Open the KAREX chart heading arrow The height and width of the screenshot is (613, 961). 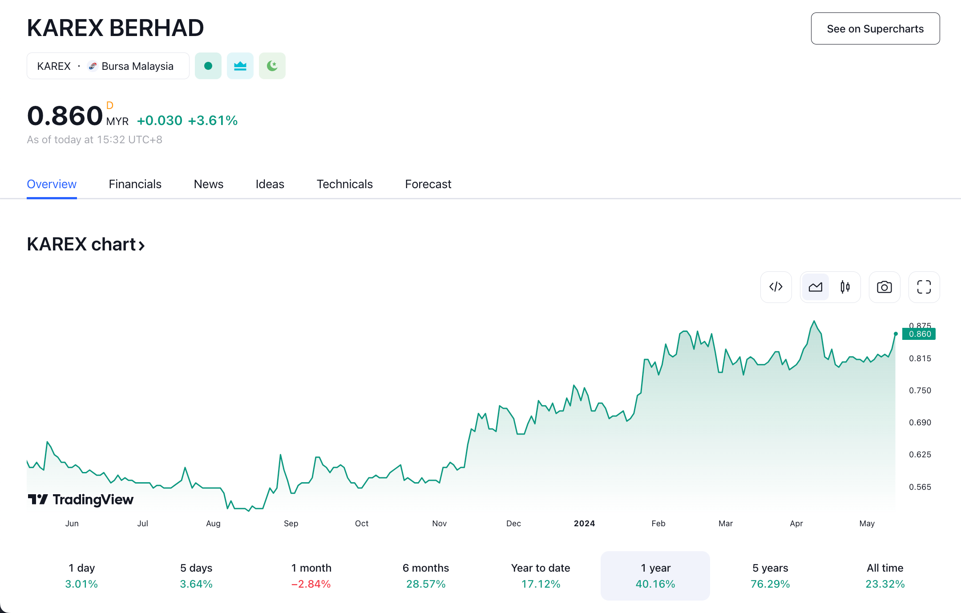[141, 245]
